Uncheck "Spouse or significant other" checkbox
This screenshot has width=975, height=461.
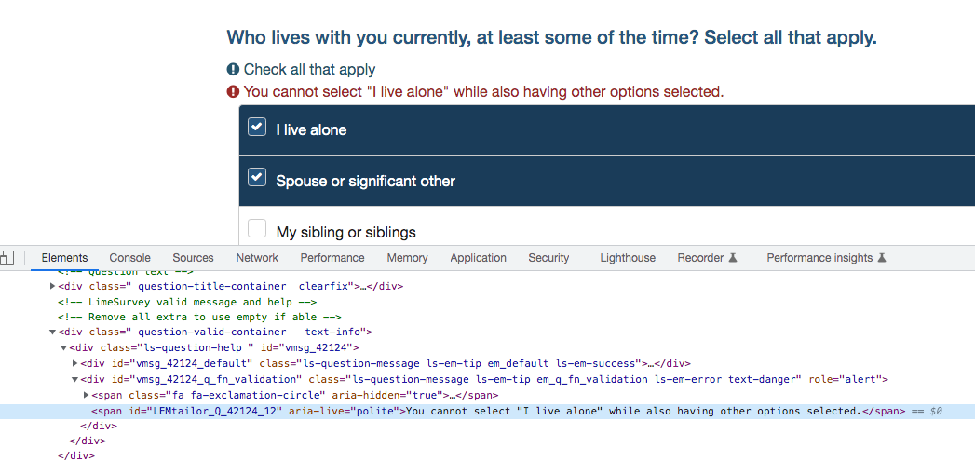257,179
